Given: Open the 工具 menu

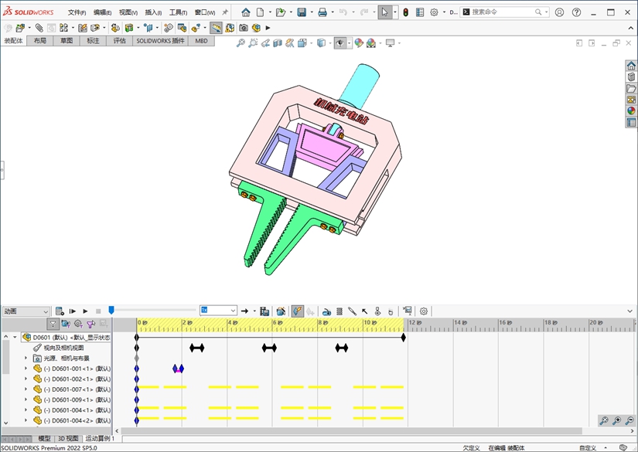Looking at the screenshot, I should [178, 12].
